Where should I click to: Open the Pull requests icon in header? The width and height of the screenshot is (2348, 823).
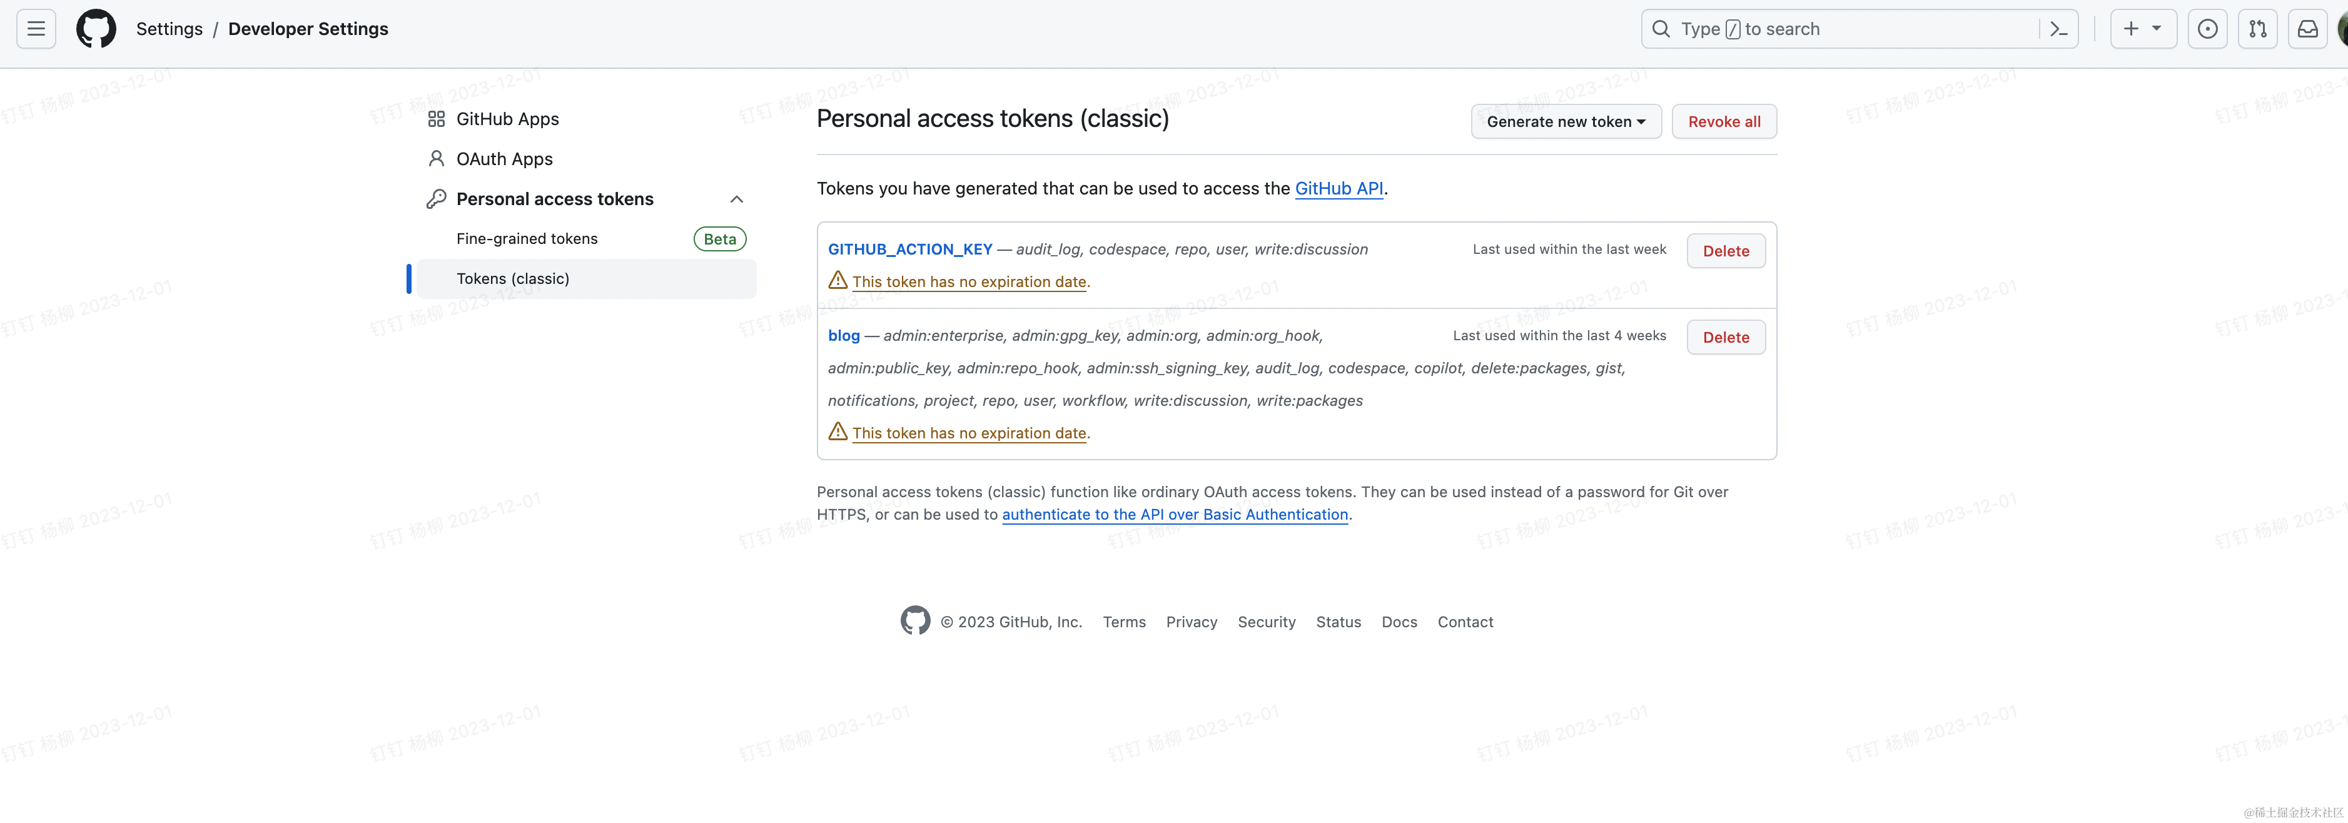(2257, 29)
